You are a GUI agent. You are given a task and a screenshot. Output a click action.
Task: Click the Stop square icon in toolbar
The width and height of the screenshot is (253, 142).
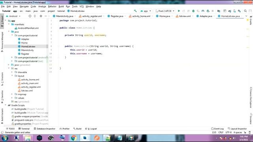click(x=213, y=11)
